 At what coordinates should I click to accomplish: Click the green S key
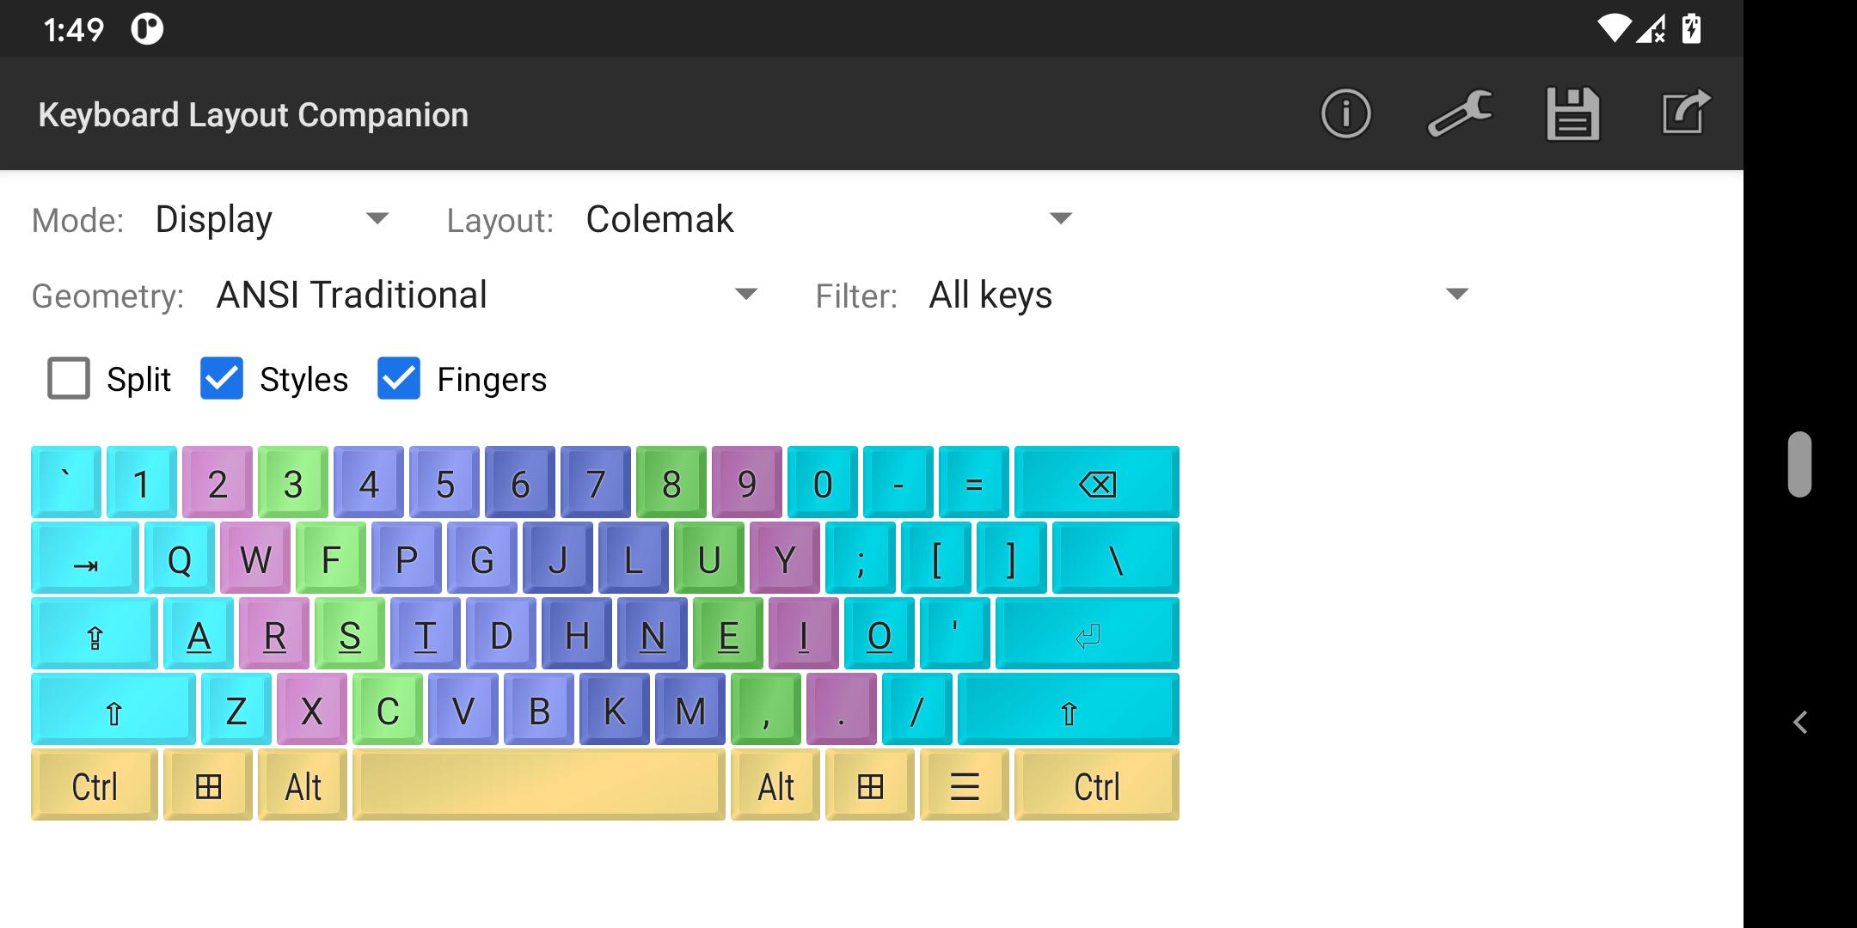351,633
